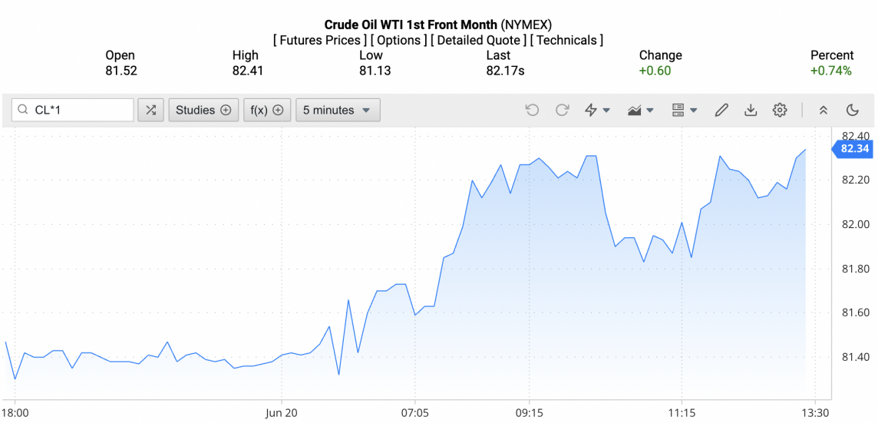878x423 pixels.
Task: Open the Detailed Quote link
Action: tap(479, 40)
